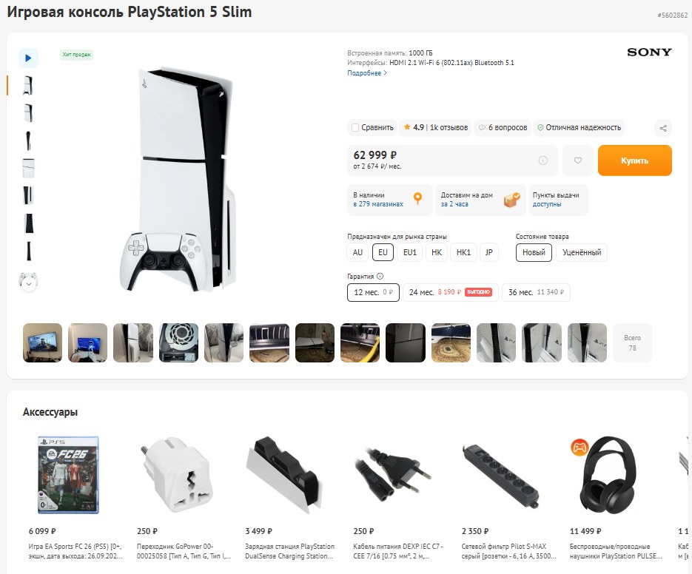Open the Sony brand logo
Screen dimensions: 692x574
649,52
